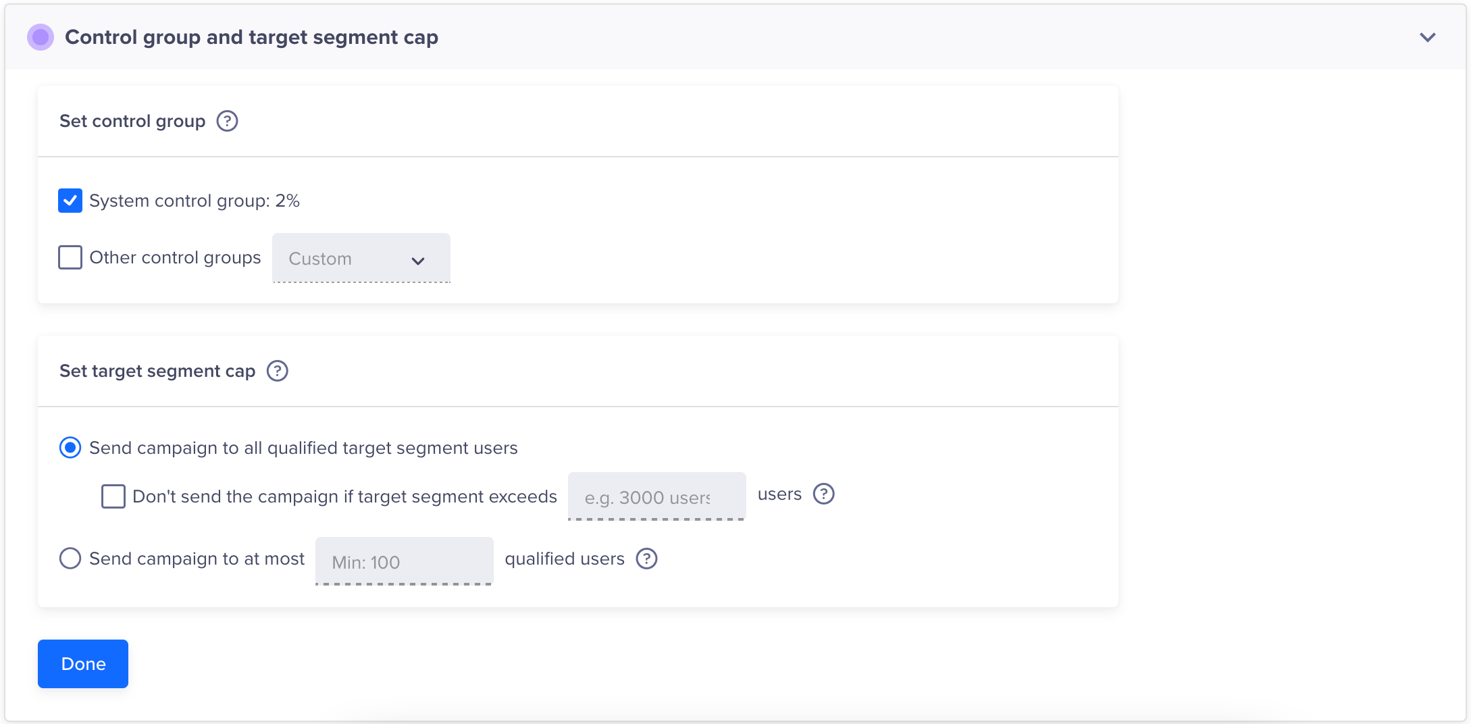
Task: Open help icon beside Set control group
Action: click(x=227, y=121)
